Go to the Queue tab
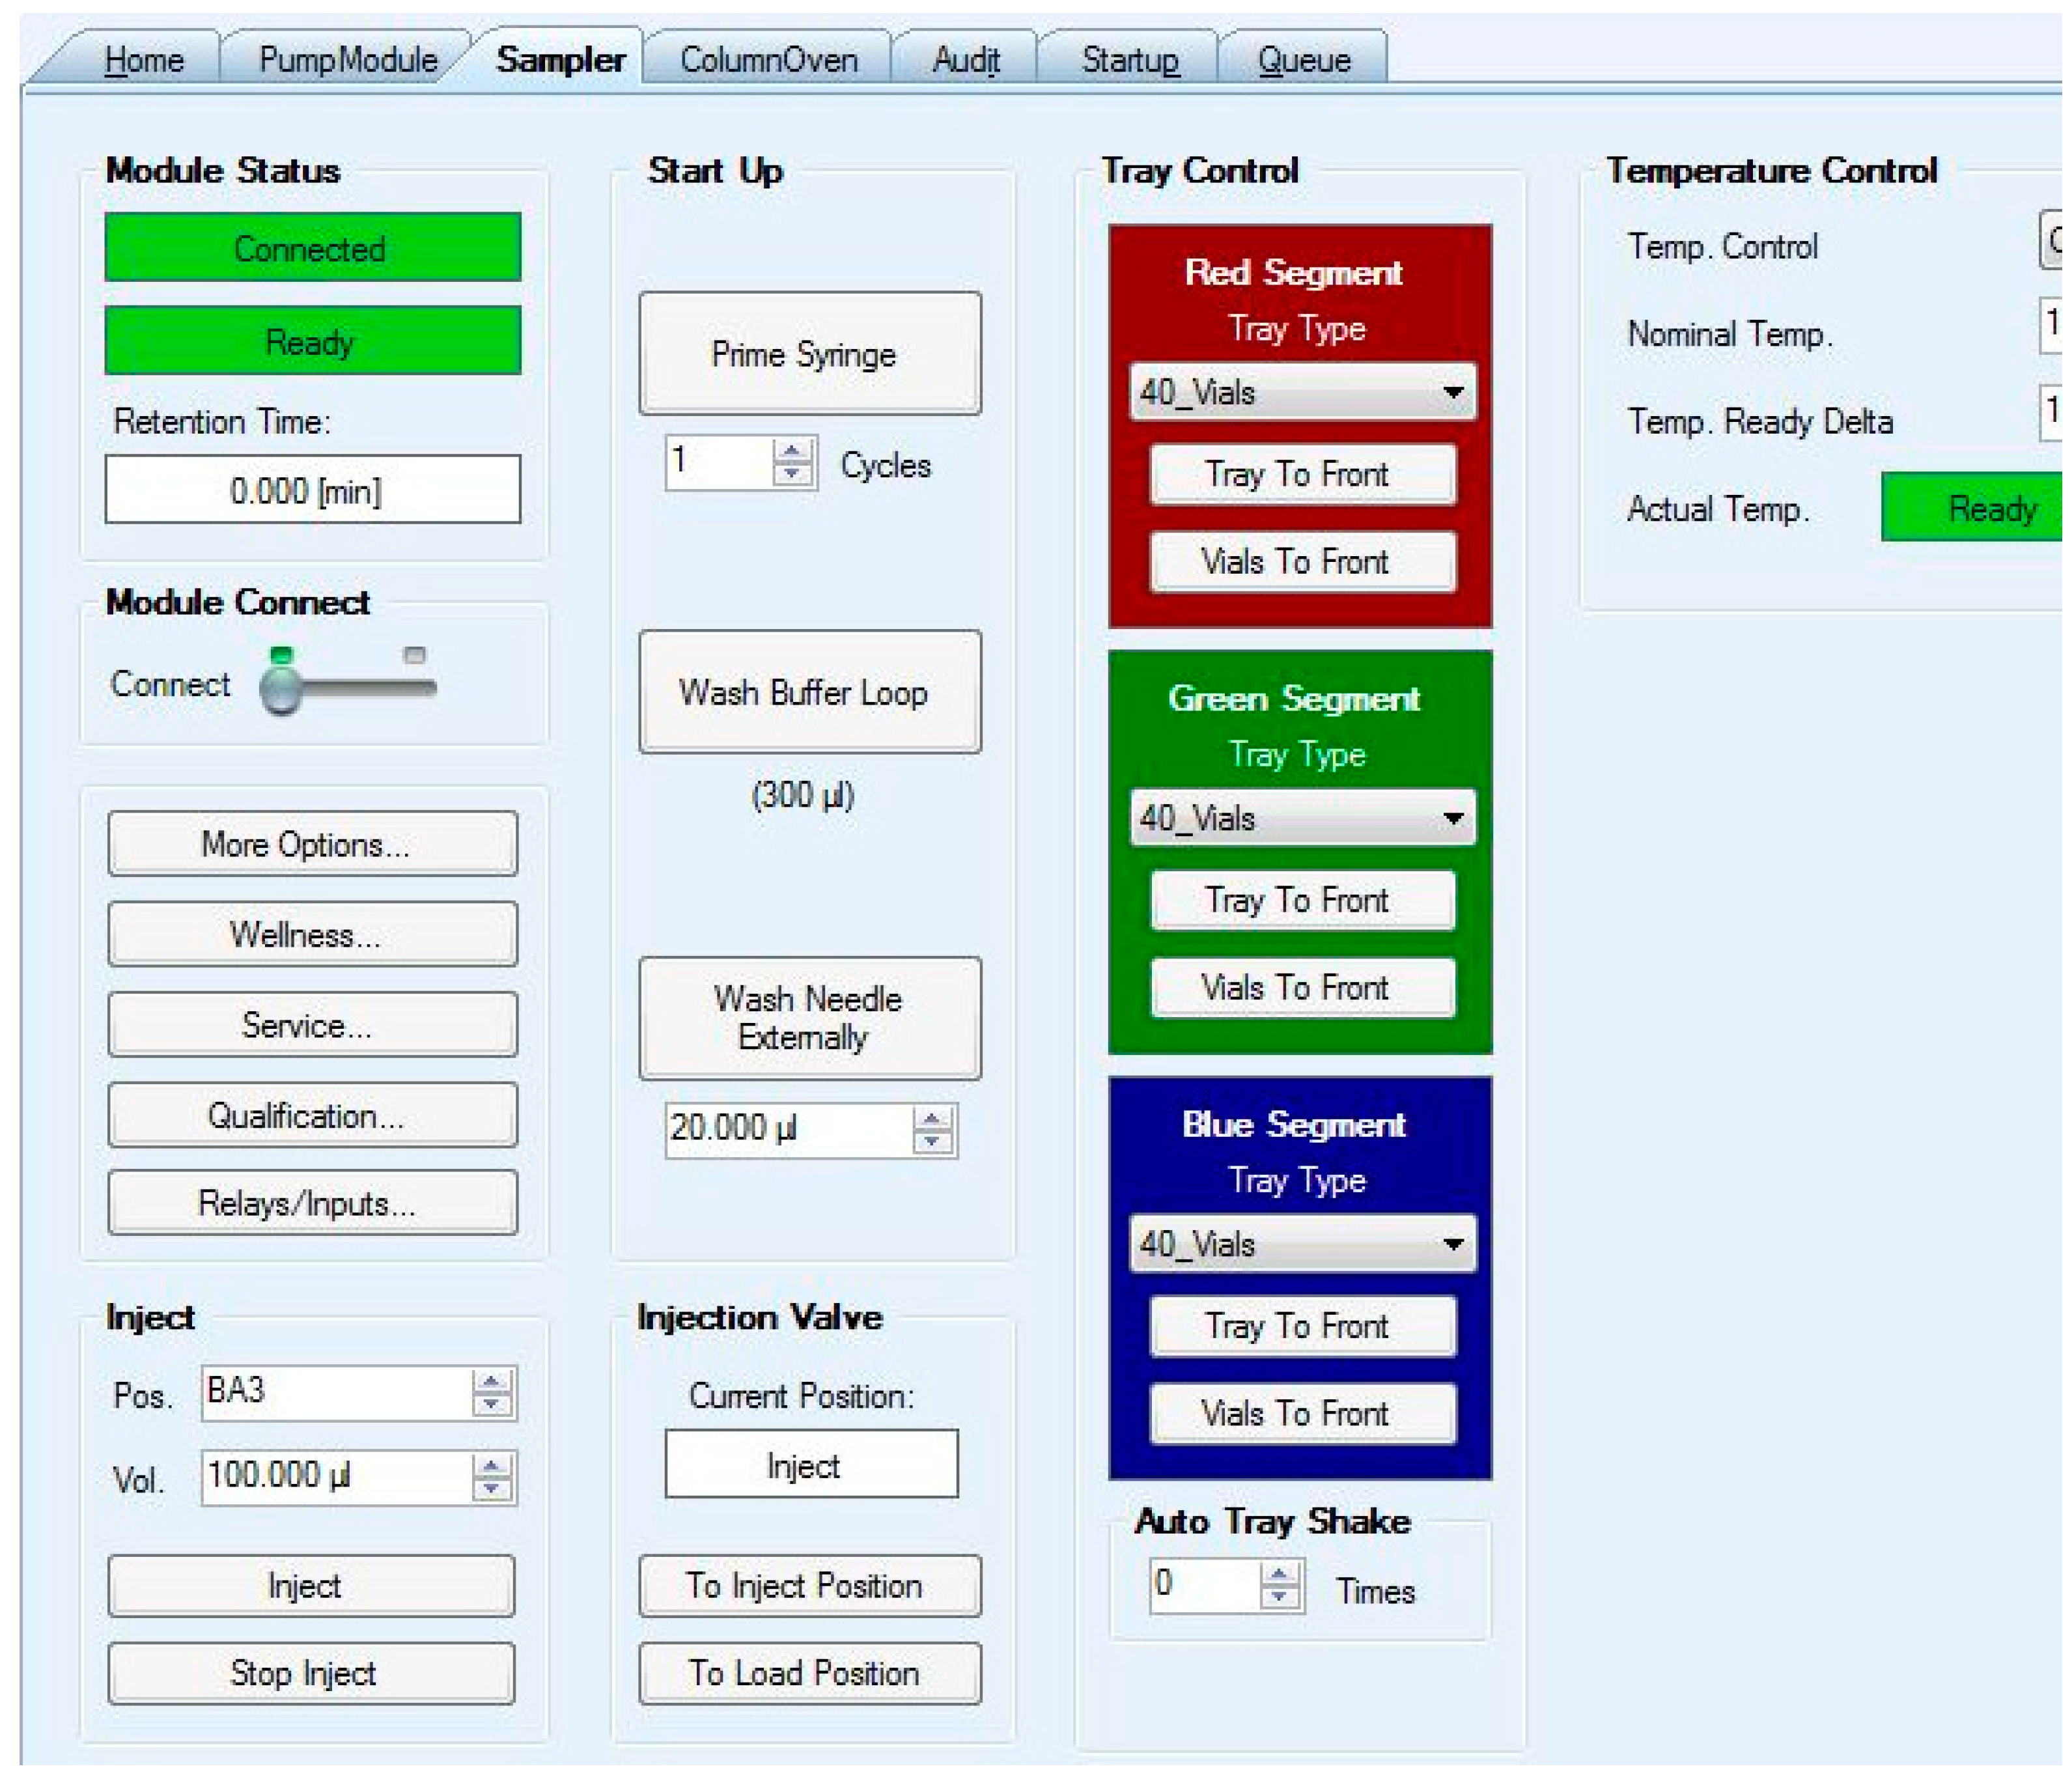 click(1303, 60)
